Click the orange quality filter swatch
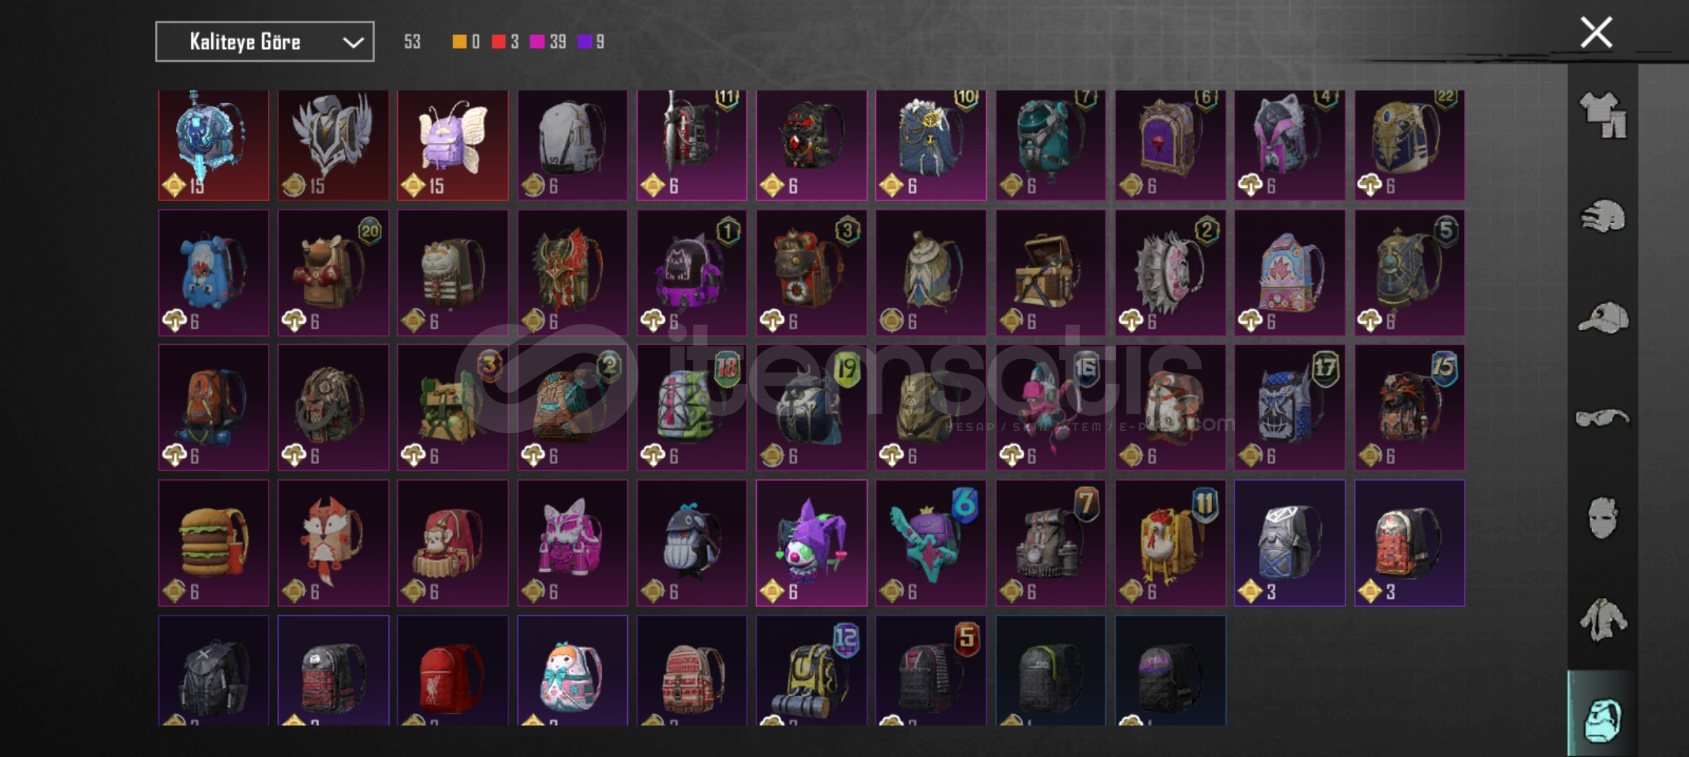 click(x=459, y=42)
